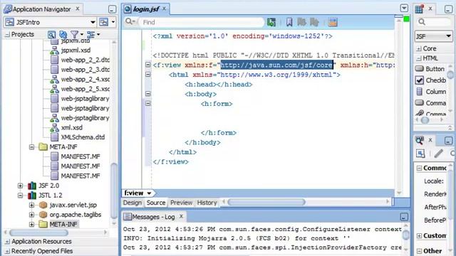Screen dimensions: 456x256
Task: Select the login.jsf editor tab
Action: pyautogui.click(x=146, y=9)
